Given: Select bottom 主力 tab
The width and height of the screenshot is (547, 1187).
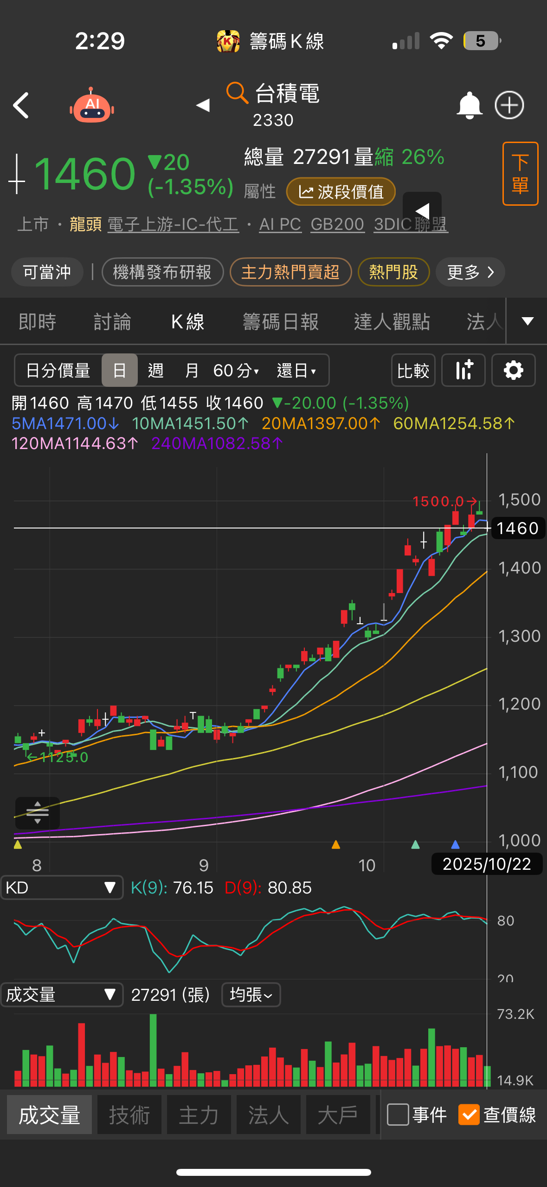Looking at the screenshot, I should point(199,1115).
